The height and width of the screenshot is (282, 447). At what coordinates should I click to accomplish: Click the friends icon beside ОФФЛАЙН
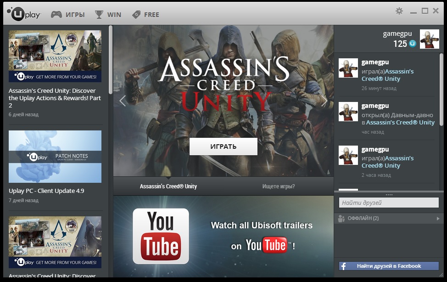click(341, 218)
